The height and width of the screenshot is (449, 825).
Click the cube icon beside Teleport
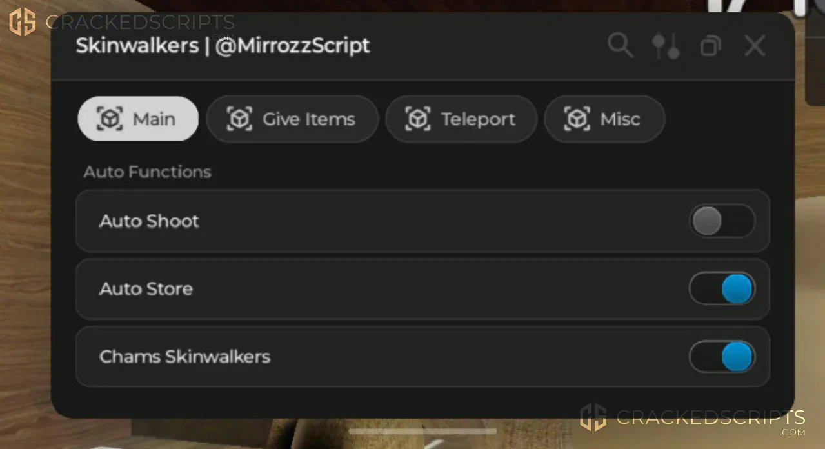pos(418,119)
